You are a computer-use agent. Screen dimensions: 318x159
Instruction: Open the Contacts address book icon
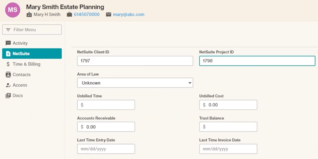(x=8, y=74)
